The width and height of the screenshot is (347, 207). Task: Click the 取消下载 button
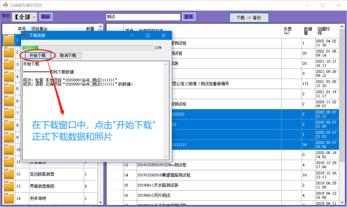point(68,55)
